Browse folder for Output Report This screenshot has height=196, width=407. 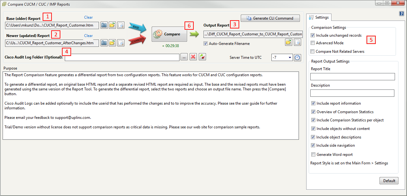click(x=289, y=42)
